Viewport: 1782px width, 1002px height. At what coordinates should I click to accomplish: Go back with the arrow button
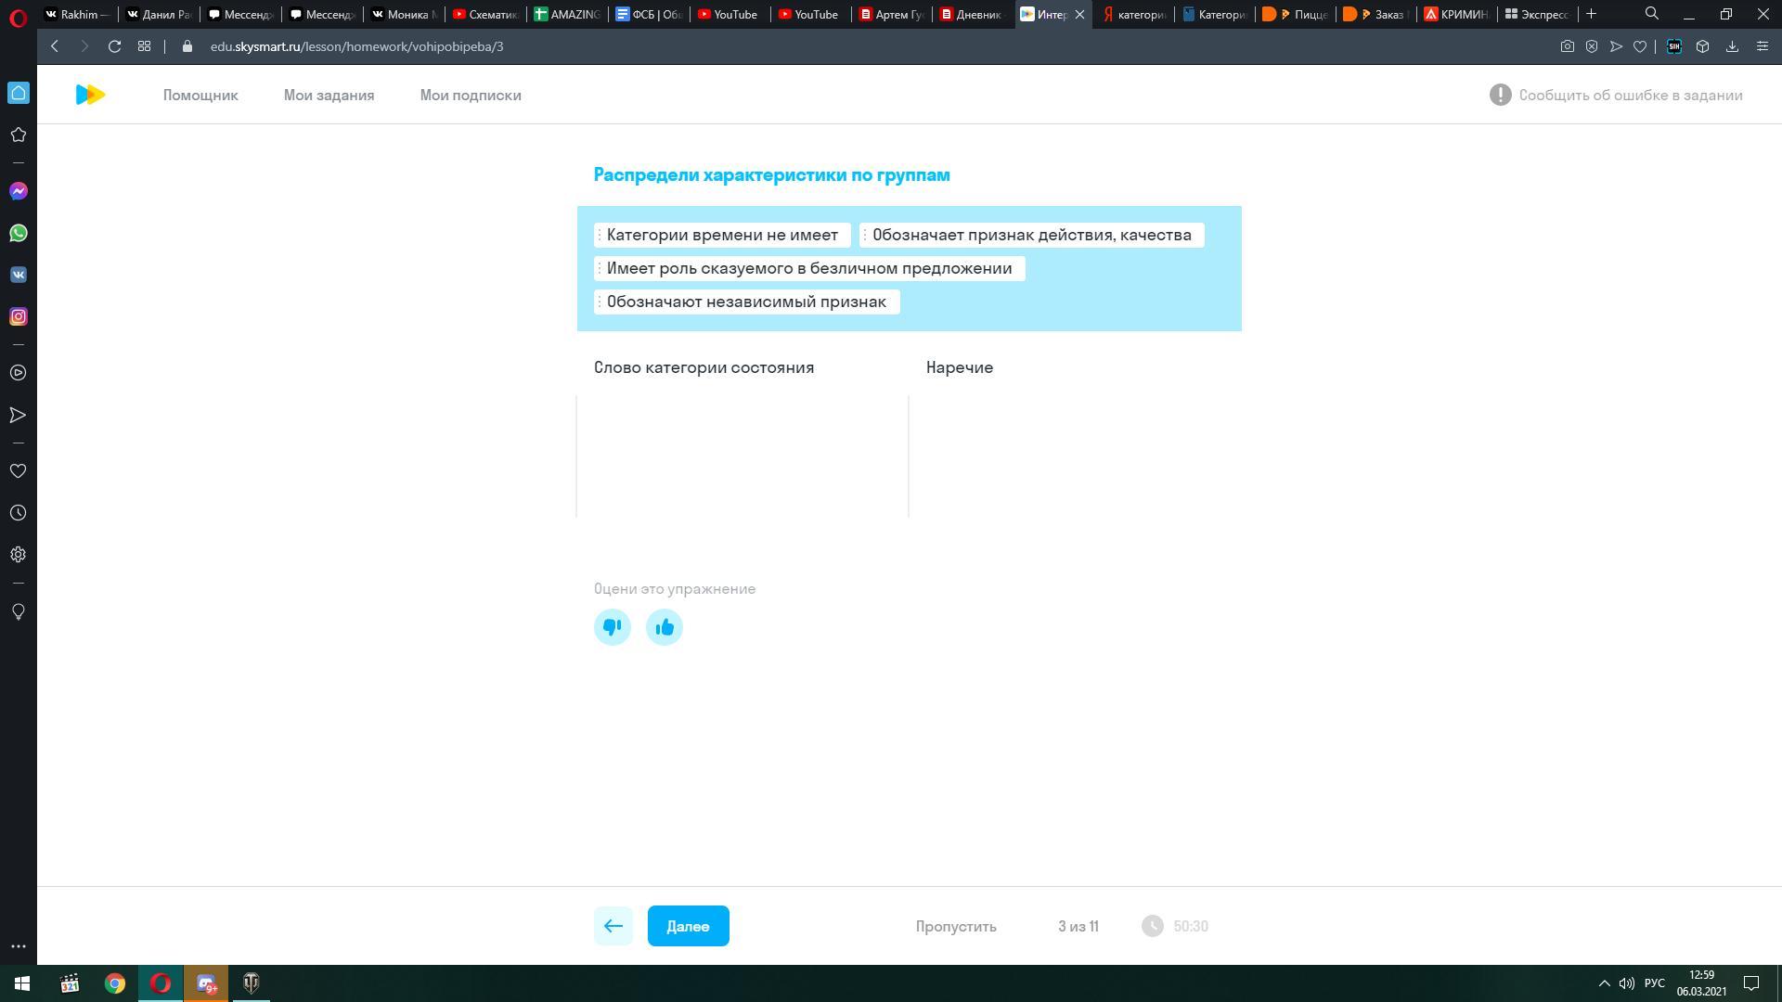pos(613,926)
